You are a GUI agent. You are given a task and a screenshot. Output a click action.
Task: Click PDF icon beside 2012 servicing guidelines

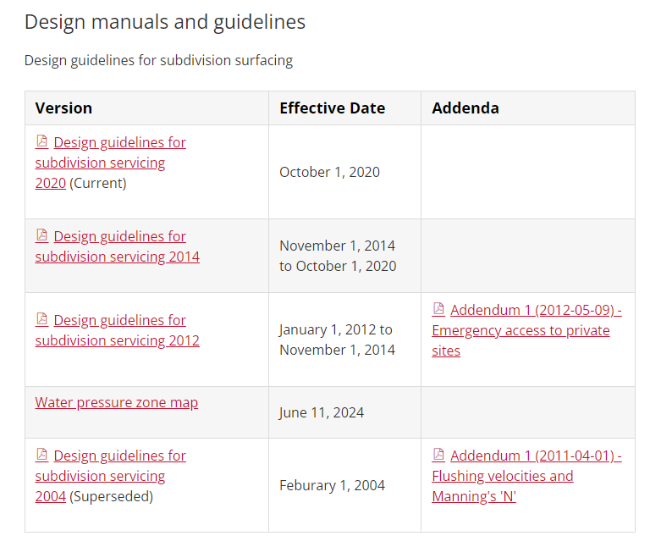coord(41,319)
